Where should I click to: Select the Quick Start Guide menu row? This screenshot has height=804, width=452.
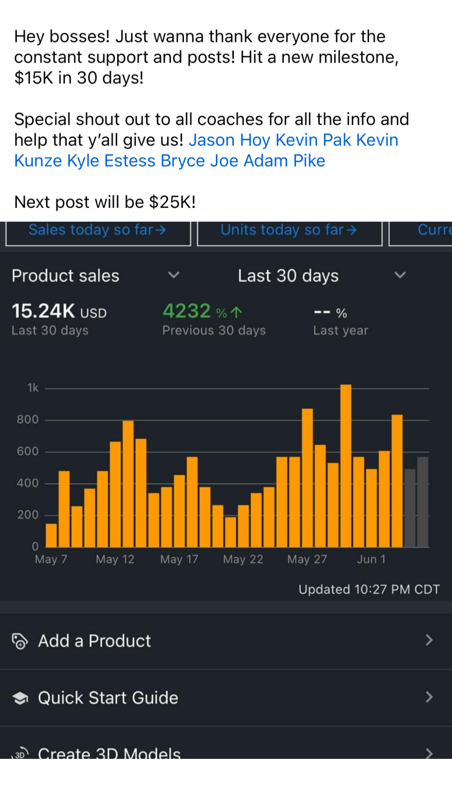tap(226, 698)
